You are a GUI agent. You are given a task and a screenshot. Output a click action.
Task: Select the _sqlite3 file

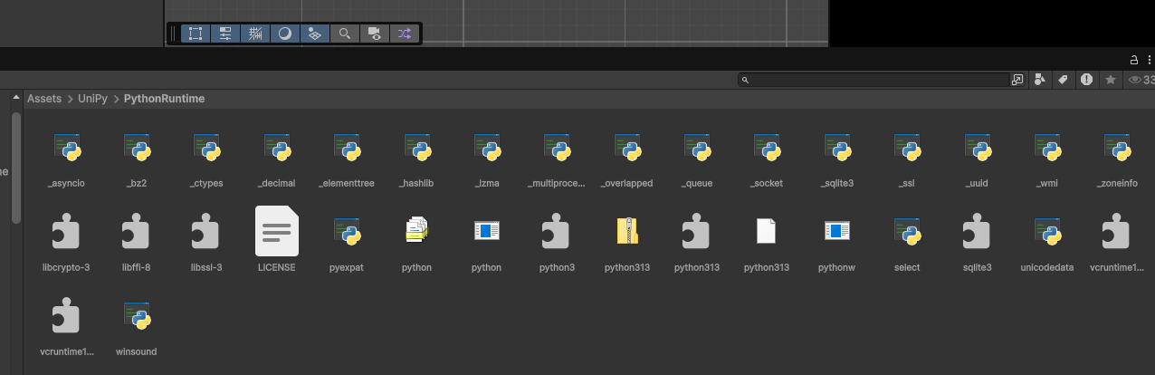pos(836,161)
